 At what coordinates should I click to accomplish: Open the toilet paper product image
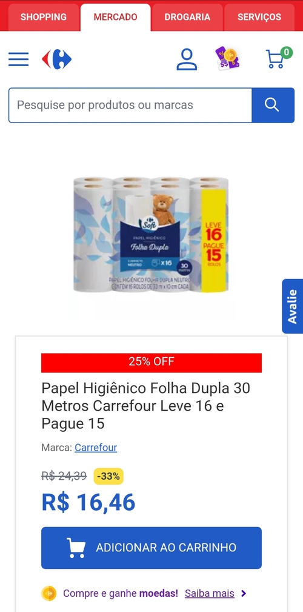click(151, 234)
